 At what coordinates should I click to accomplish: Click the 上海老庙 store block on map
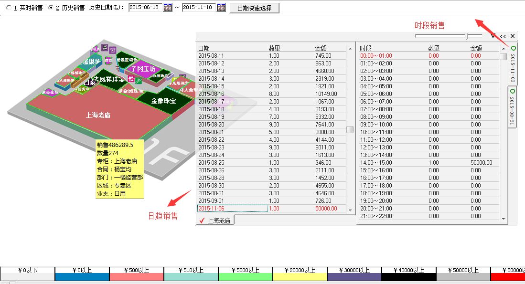pyautogui.click(x=98, y=115)
